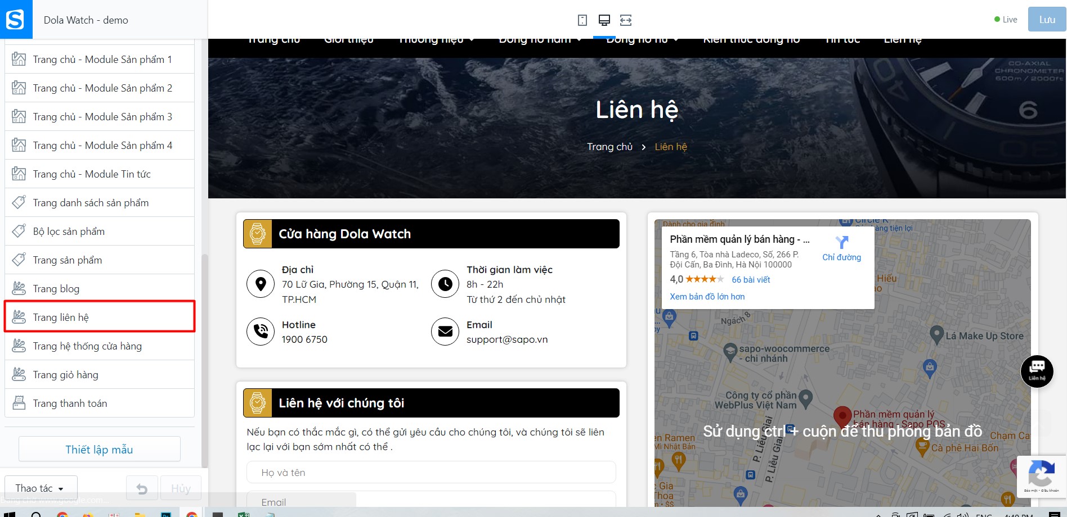Select the desktop preview icon
Viewport: 1067px width, 517px height.
604,20
